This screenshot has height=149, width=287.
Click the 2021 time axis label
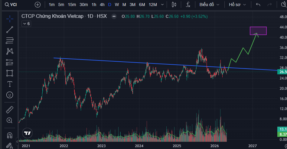pos(26,146)
